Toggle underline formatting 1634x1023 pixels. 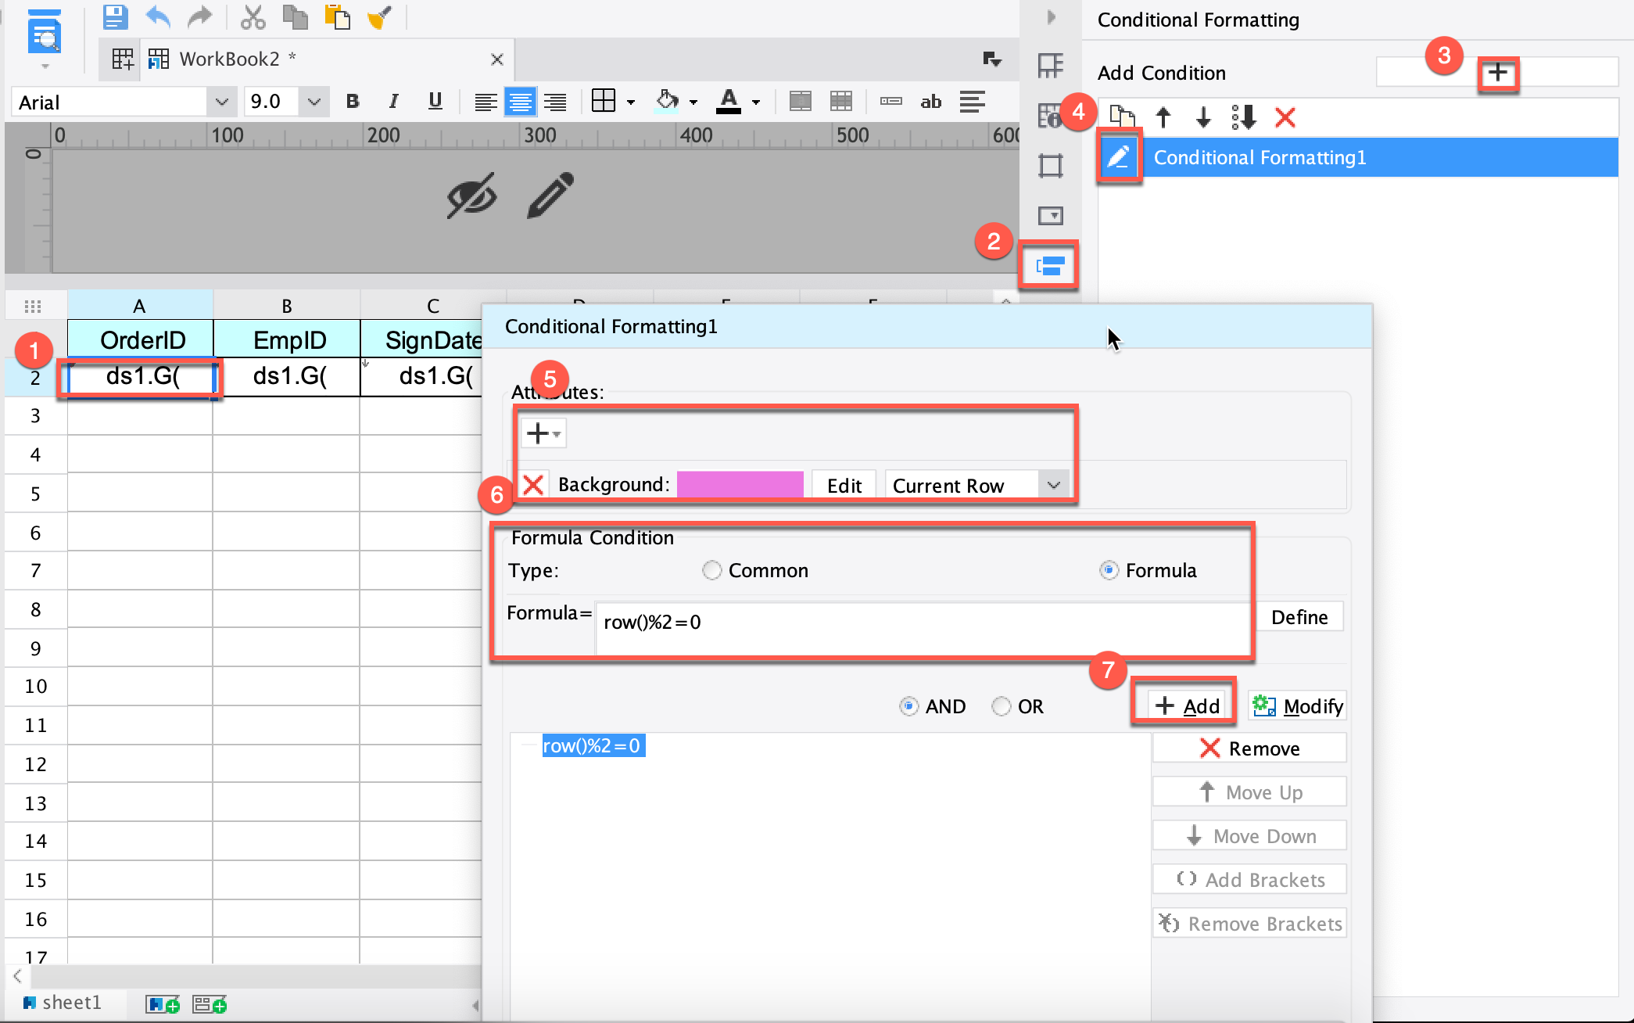click(x=435, y=102)
